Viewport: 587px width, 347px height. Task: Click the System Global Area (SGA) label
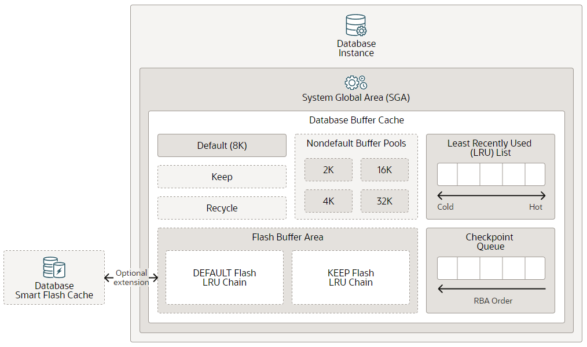click(x=356, y=97)
